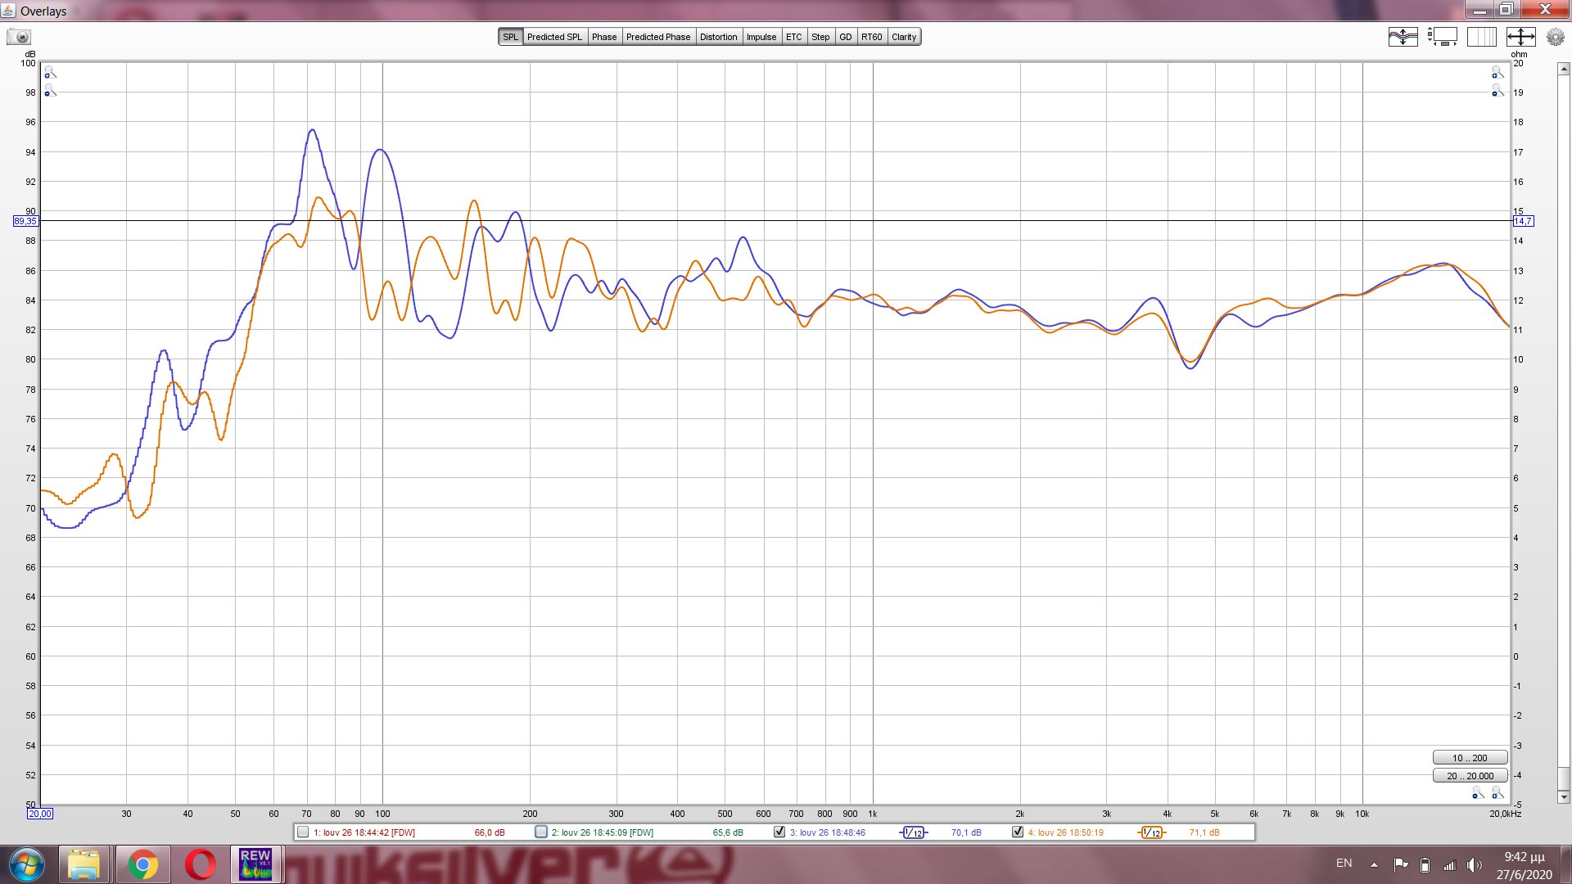This screenshot has width=1572, height=884.
Task: Enable trace 1 Iouv 26 18:44:42 checkbox
Action: pos(303,832)
